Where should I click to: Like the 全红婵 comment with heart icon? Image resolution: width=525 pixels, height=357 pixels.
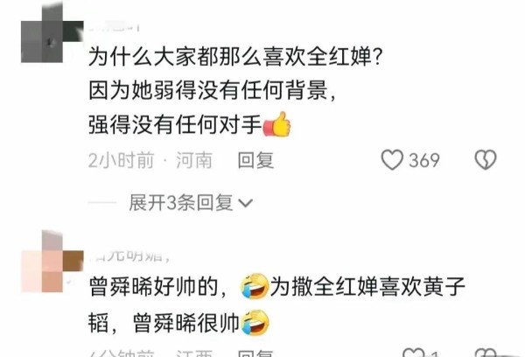tap(392, 160)
